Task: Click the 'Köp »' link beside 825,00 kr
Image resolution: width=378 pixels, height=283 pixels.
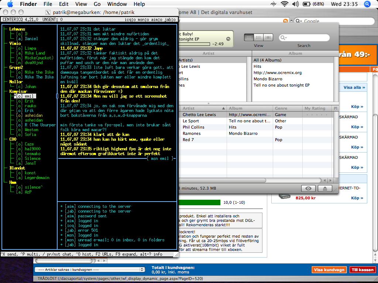Action: click(x=357, y=198)
